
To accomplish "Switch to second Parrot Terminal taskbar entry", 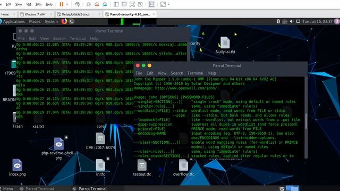I will coord(90,189).
